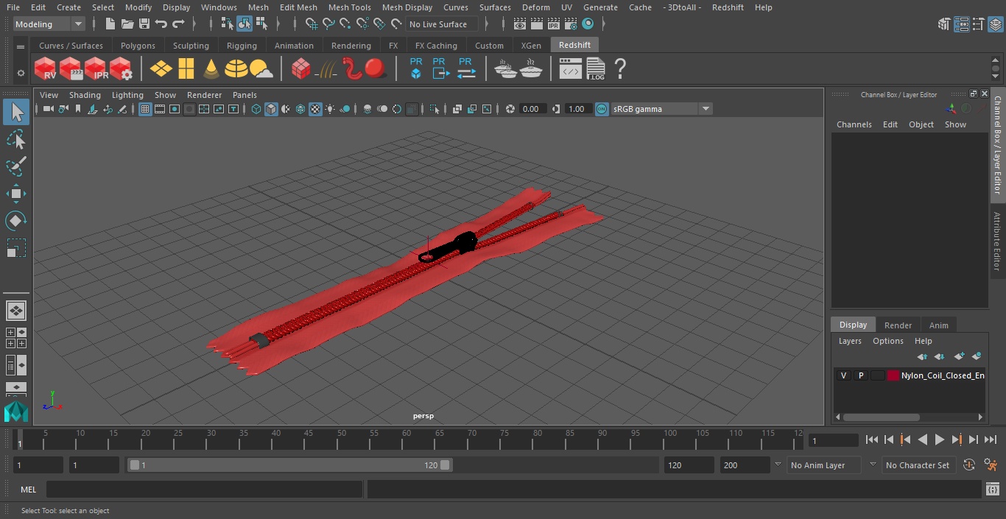Toggle viewport grid display button
1006x519 pixels.
[x=145, y=109]
